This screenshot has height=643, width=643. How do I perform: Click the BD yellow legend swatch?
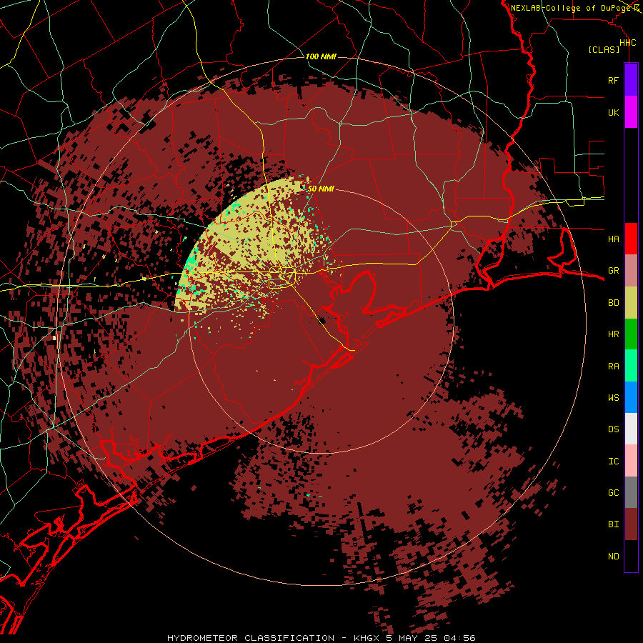(x=631, y=302)
